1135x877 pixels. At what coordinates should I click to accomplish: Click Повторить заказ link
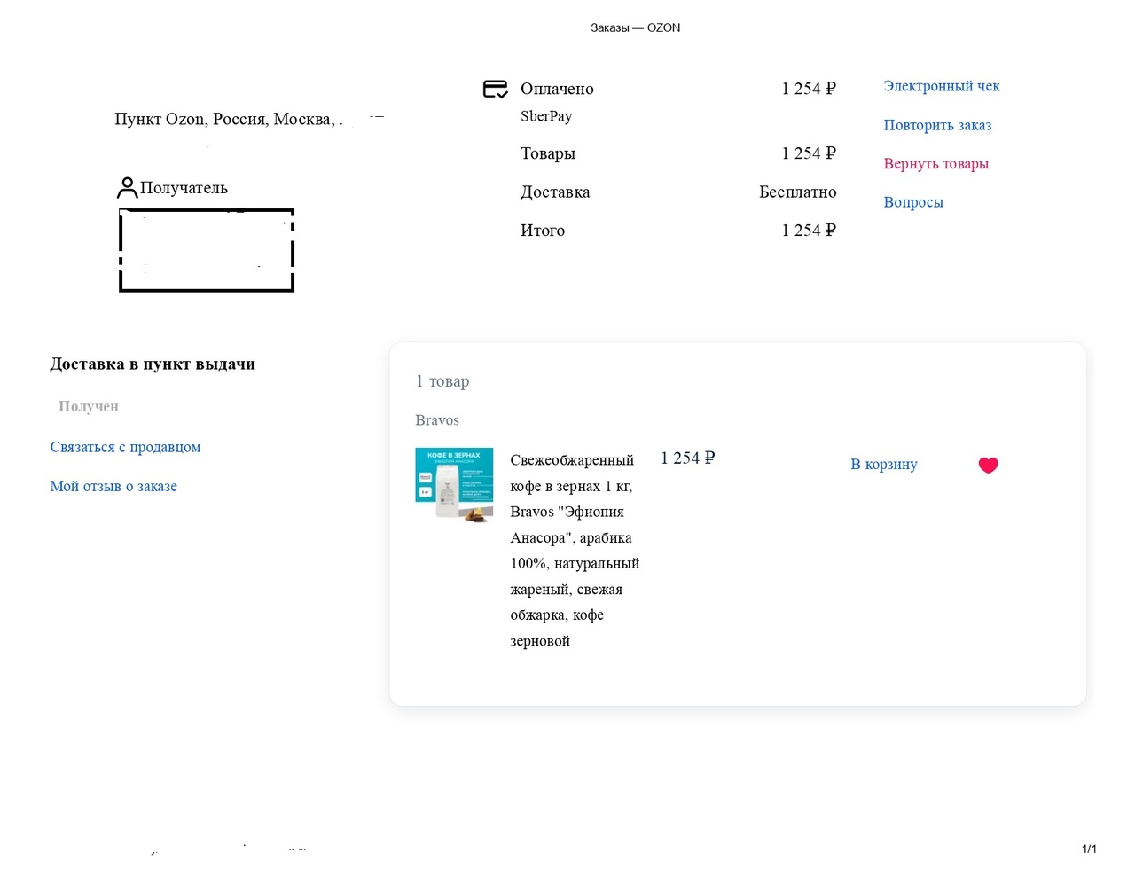click(x=937, y=125)
